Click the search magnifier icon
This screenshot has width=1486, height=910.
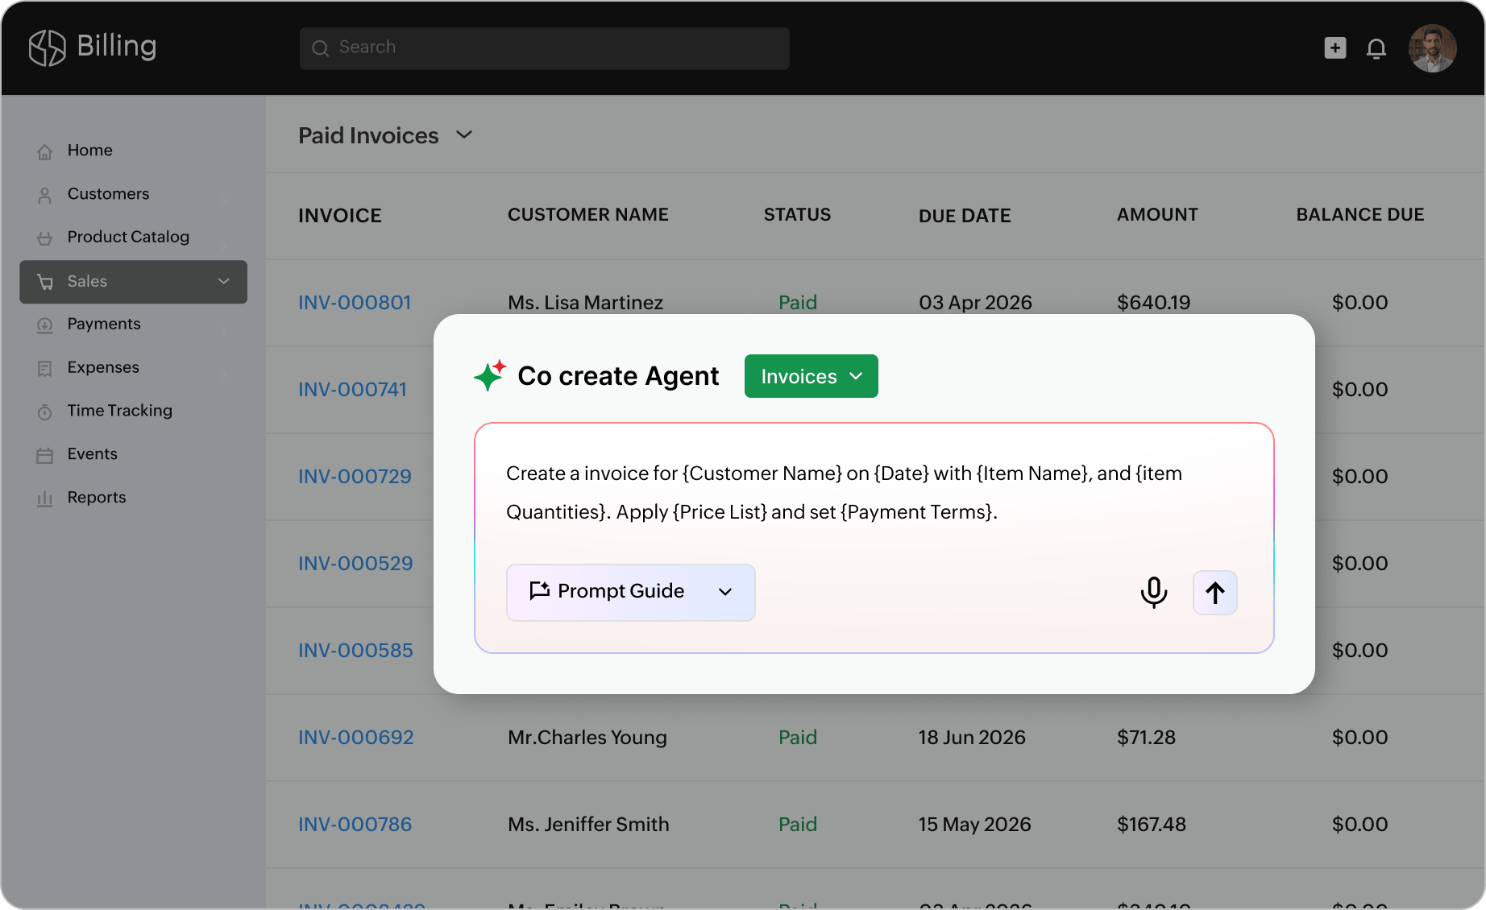point(320,48)
